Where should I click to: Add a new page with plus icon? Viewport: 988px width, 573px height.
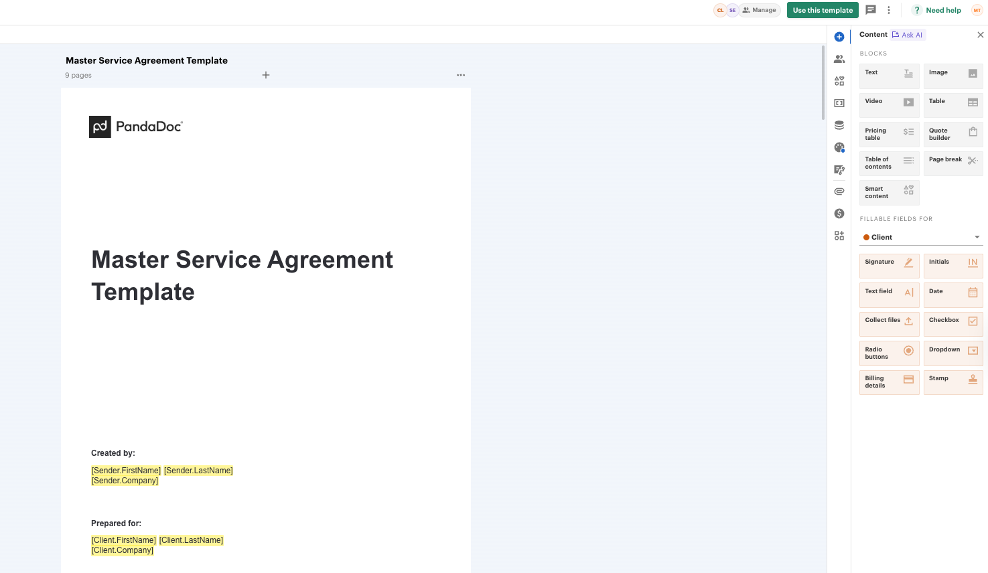(x=266, y=75)
